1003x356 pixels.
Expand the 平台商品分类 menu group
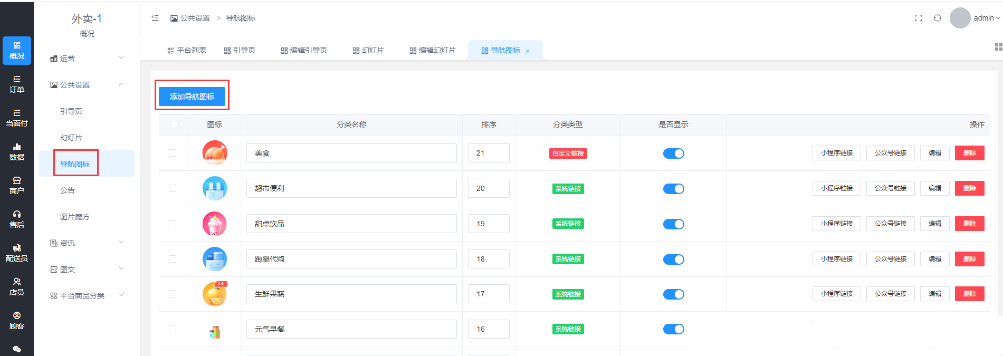[x=87, y=295]
